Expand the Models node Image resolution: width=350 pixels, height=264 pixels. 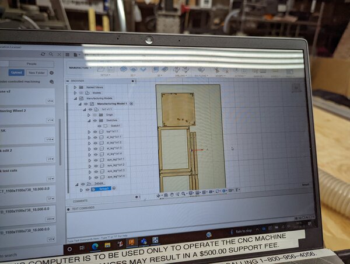coord(75,93)
